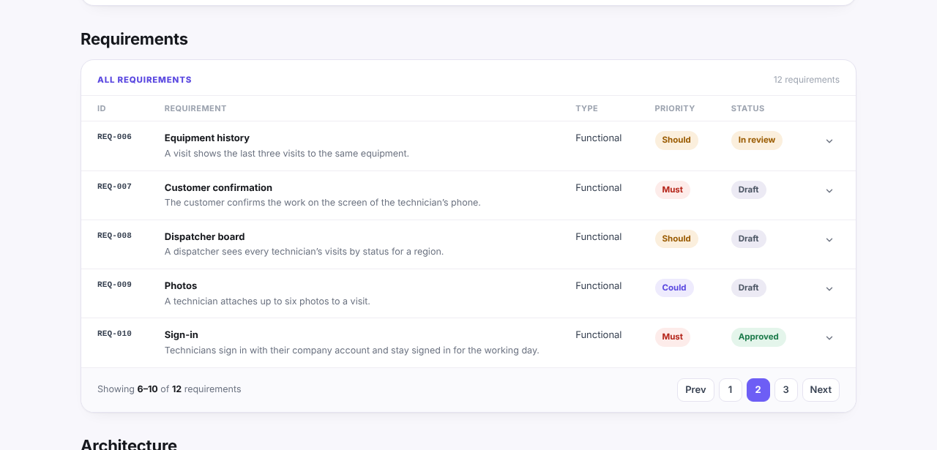The width and height of the screenshot is (937, 450).
Task: Expand the REQ-010 Sign-in row chevron
Action: [829, 337]
